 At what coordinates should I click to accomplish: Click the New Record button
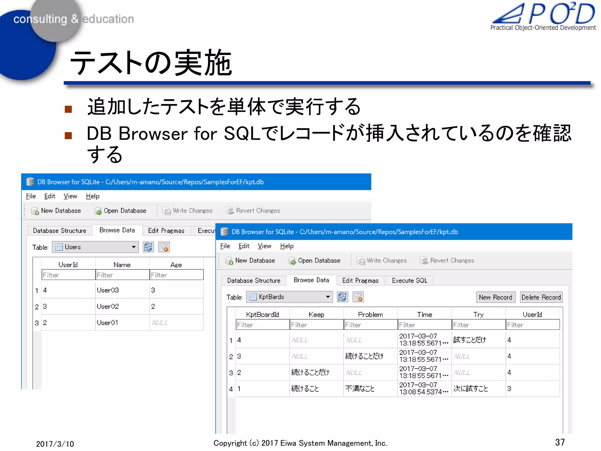[496, 297]
